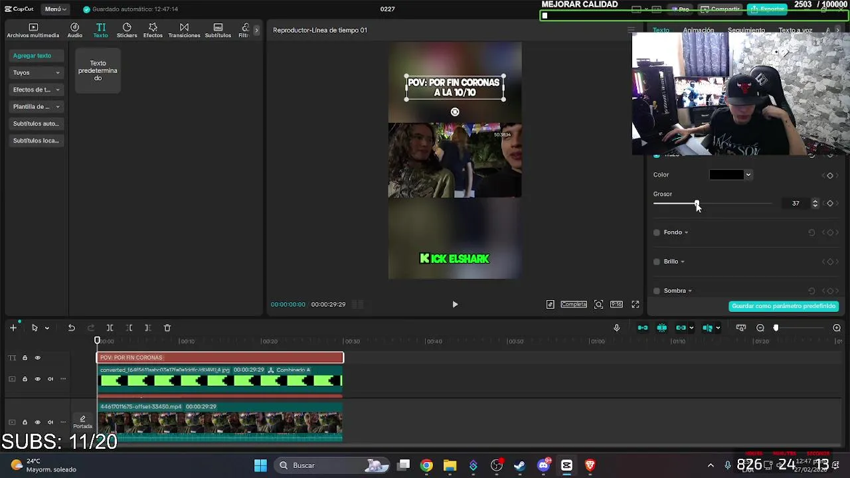Click the preview zoom-to-fit icon
The height and width of the screenshot is (478, 850).
coord(598,305)
